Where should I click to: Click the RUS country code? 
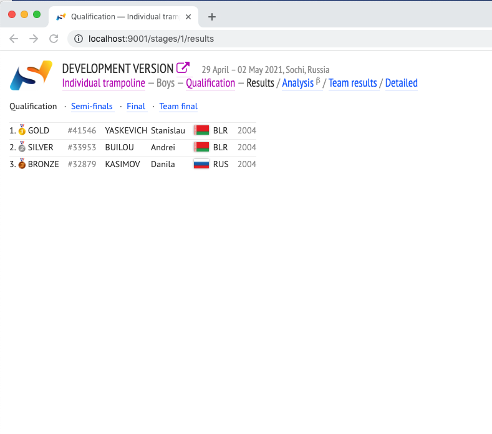(x=221, y=164)
